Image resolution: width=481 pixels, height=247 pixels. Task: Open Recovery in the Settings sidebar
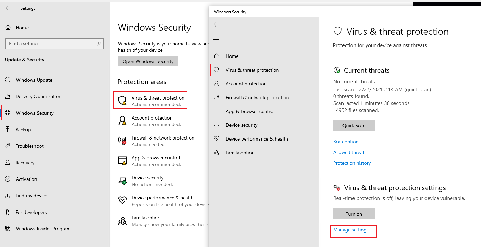click(25, 162)
